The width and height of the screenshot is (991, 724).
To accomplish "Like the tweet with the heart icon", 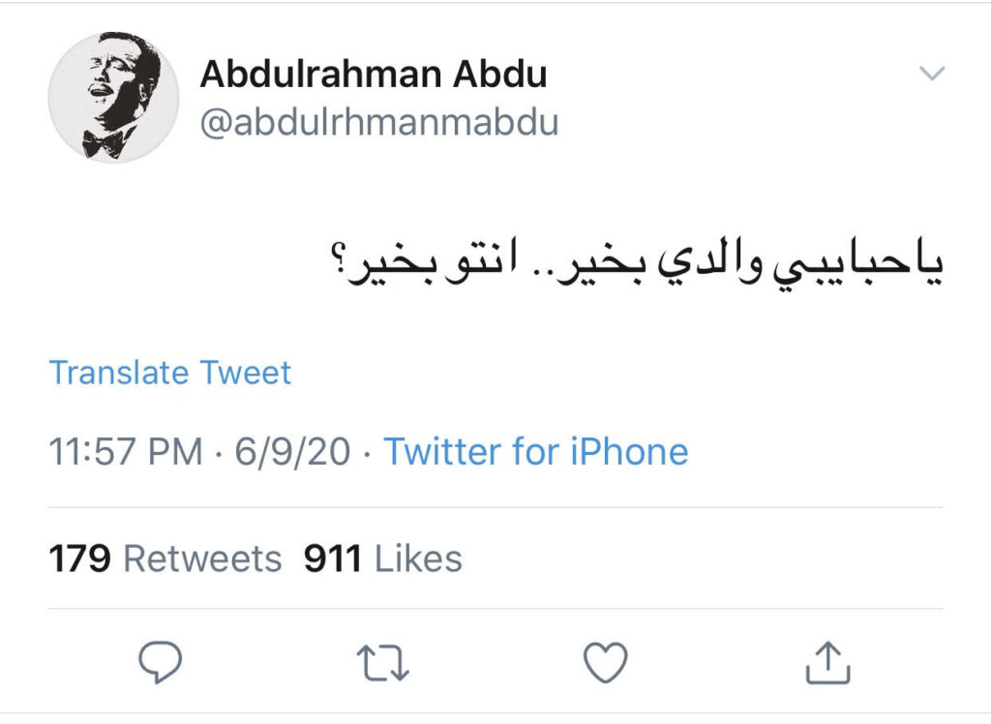I will point(606,663).
